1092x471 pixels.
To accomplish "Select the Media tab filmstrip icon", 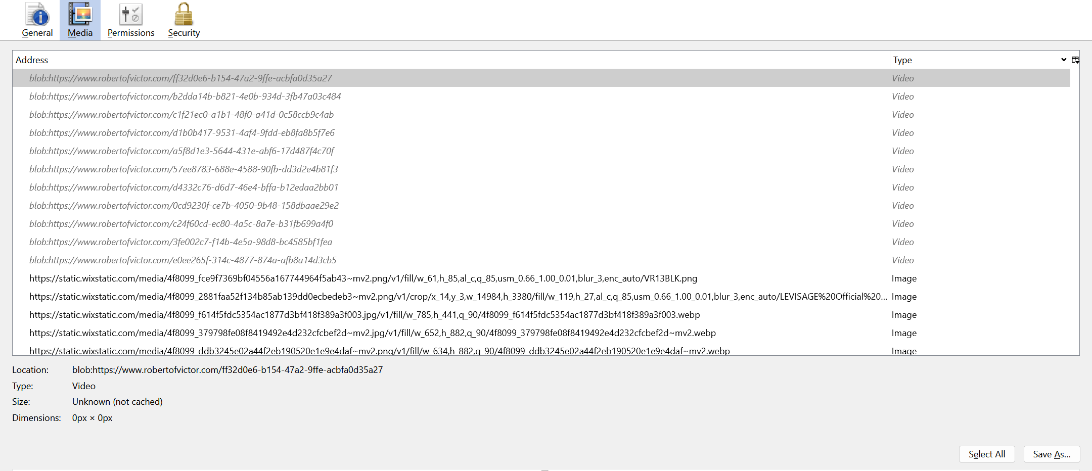I will [80, 15].
